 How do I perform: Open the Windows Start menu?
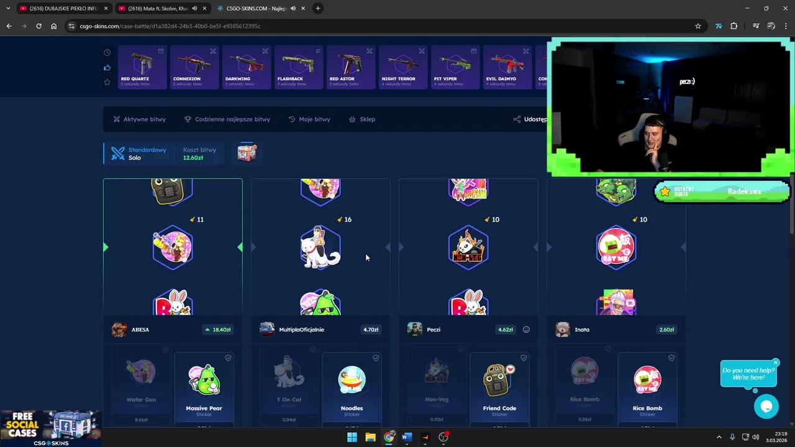(352, 437)
